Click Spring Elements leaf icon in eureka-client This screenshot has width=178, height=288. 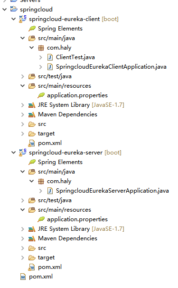pyautogui.click(x=32, y=29)
